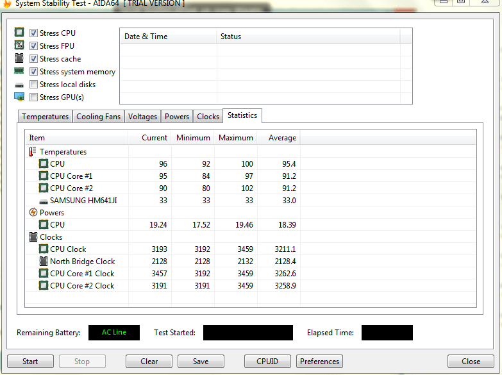Click the AIDA64 flame icon in title bar
Viewport: 502px width, 375px height.
[x=6, y=3]
